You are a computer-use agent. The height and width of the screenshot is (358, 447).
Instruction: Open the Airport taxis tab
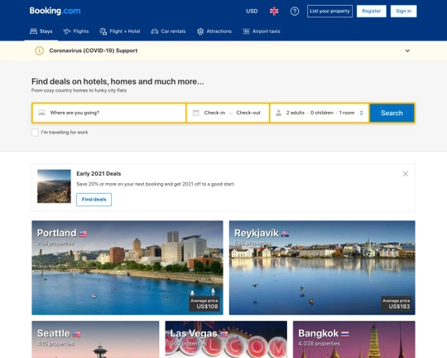point(262,31)
